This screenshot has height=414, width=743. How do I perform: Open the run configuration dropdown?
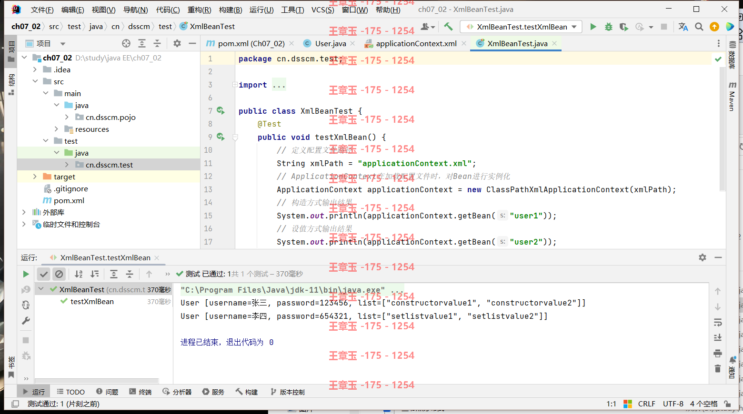click(x=522, y=27)
